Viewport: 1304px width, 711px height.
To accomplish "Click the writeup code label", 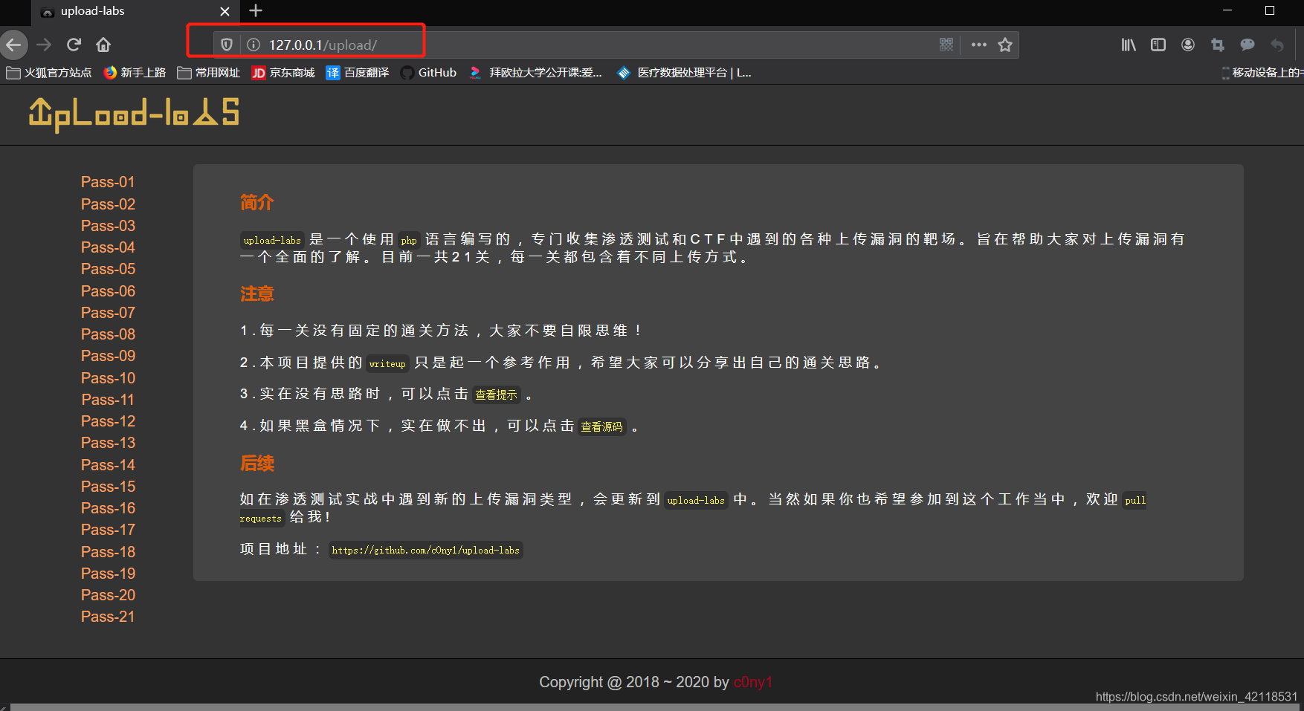I will click(x=387, y=363).
